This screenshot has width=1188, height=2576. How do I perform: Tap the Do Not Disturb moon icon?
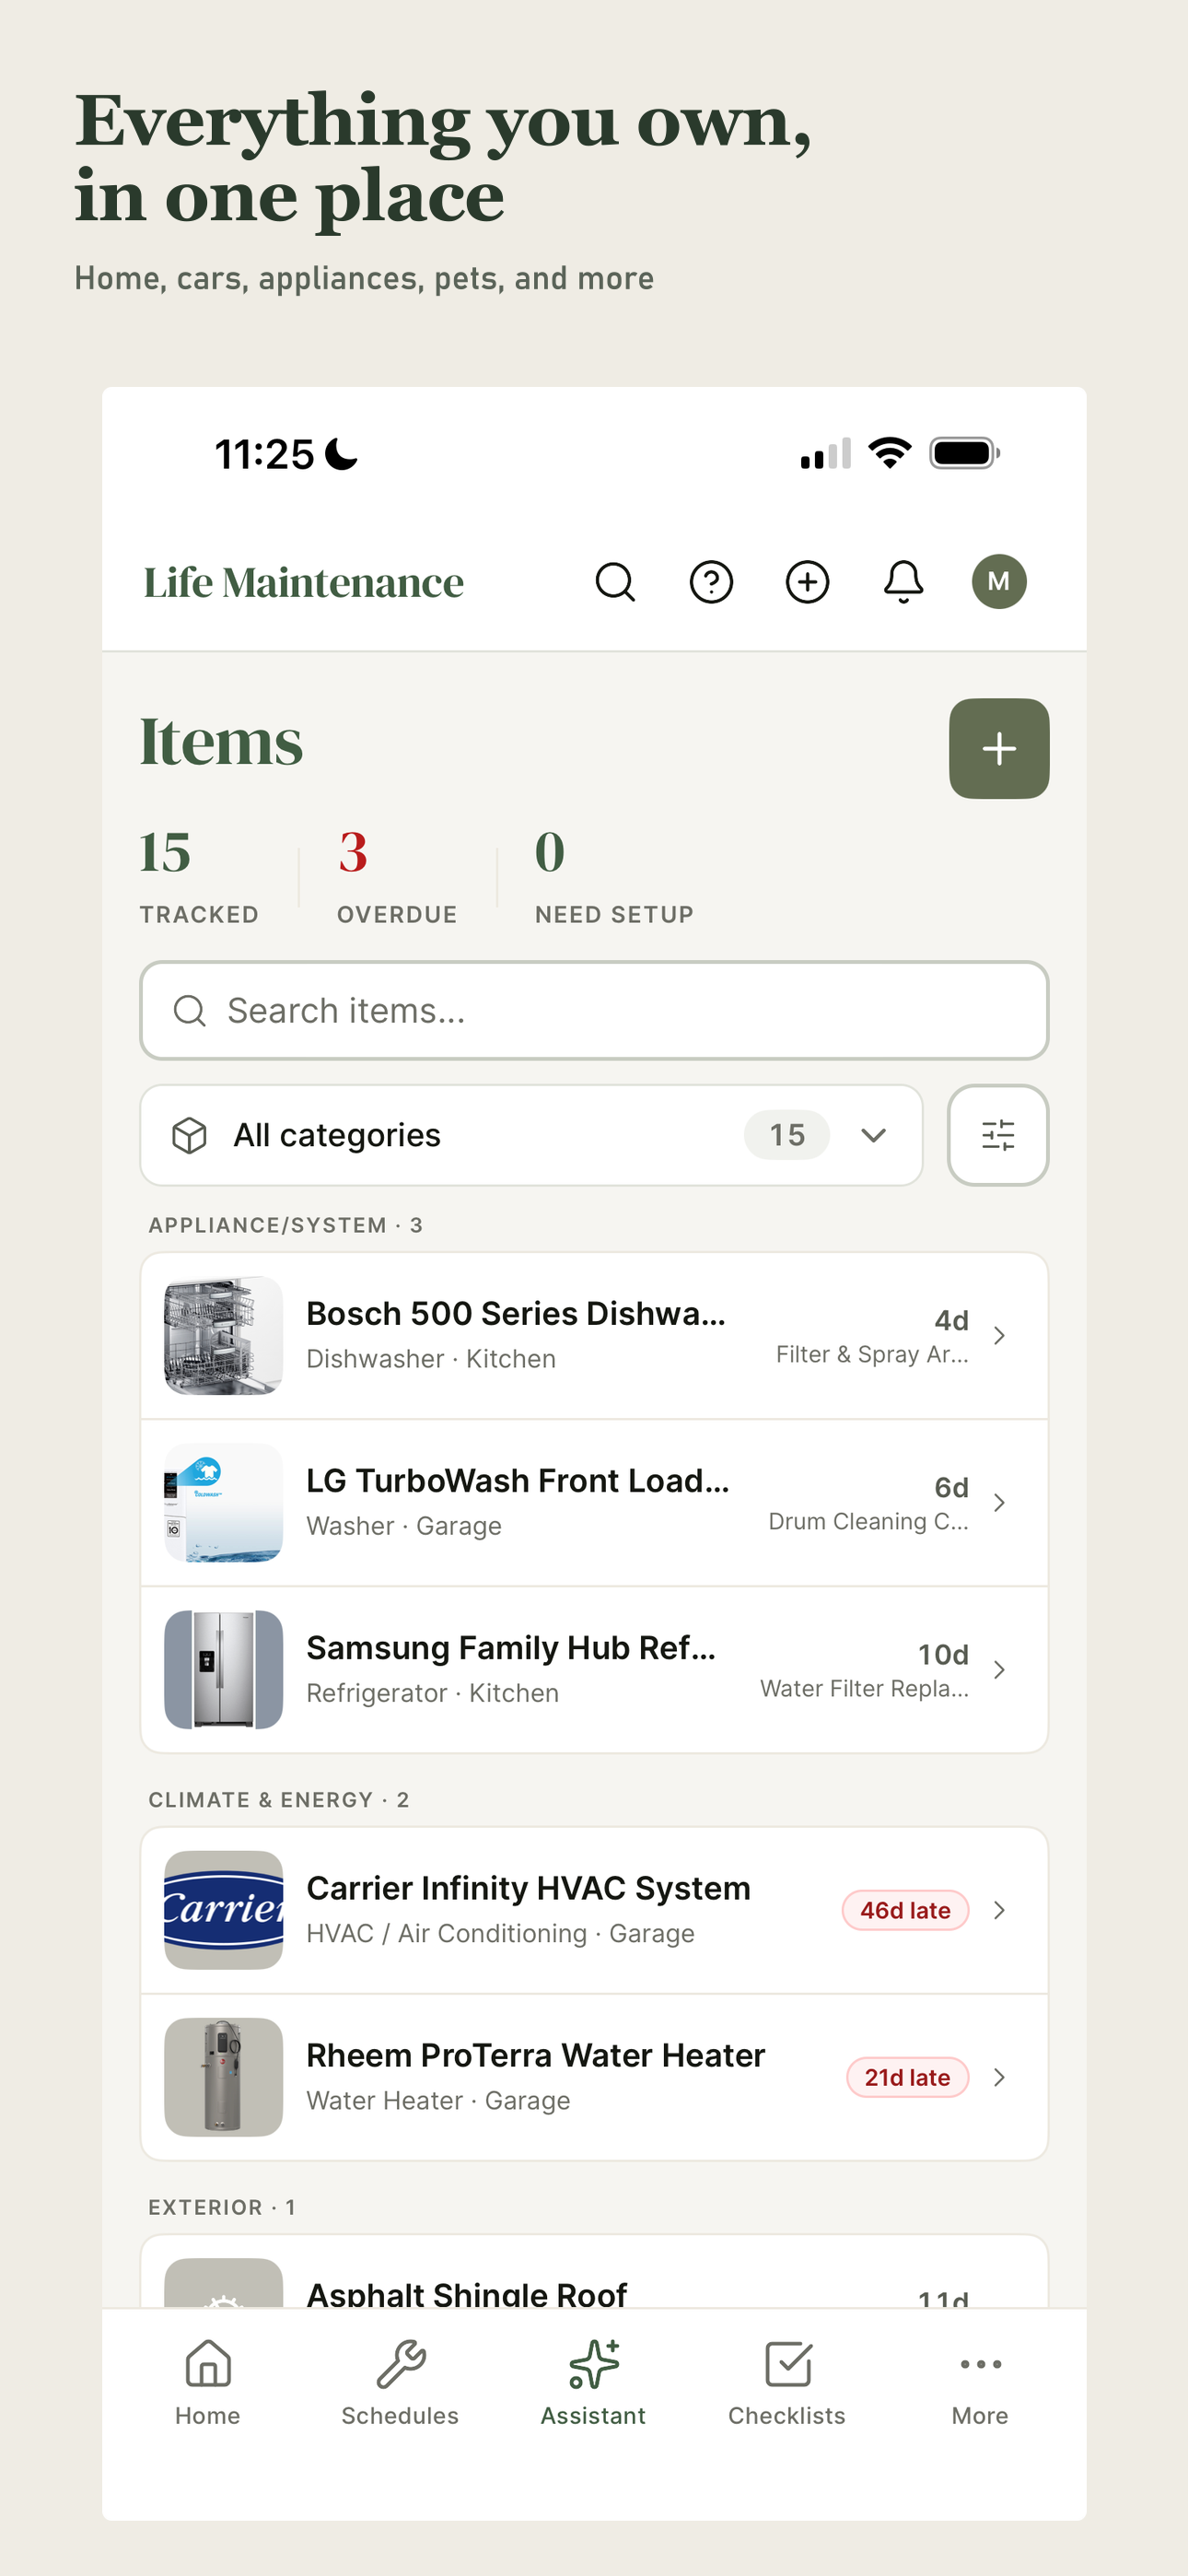pyautogui.click(x=341, y=454)
